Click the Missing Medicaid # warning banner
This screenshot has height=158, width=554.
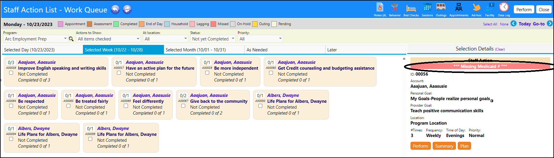[480, 66]
